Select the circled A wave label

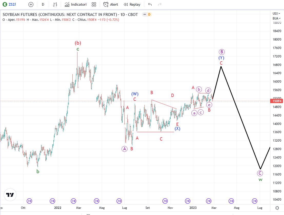(x=125, y=149)
